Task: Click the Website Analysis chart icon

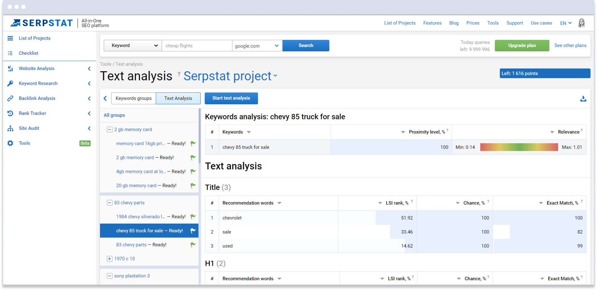Action: (x=10, y=69)
